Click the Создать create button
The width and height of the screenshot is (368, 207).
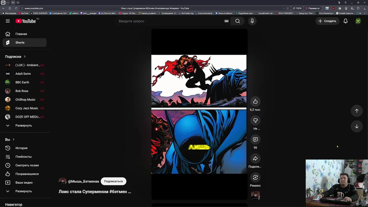[327, 21]
